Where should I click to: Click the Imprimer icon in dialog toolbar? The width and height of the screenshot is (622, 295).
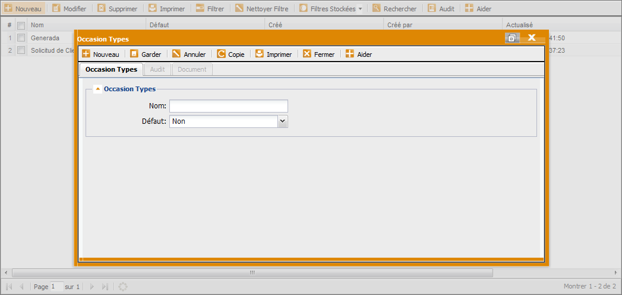(260, 54)
